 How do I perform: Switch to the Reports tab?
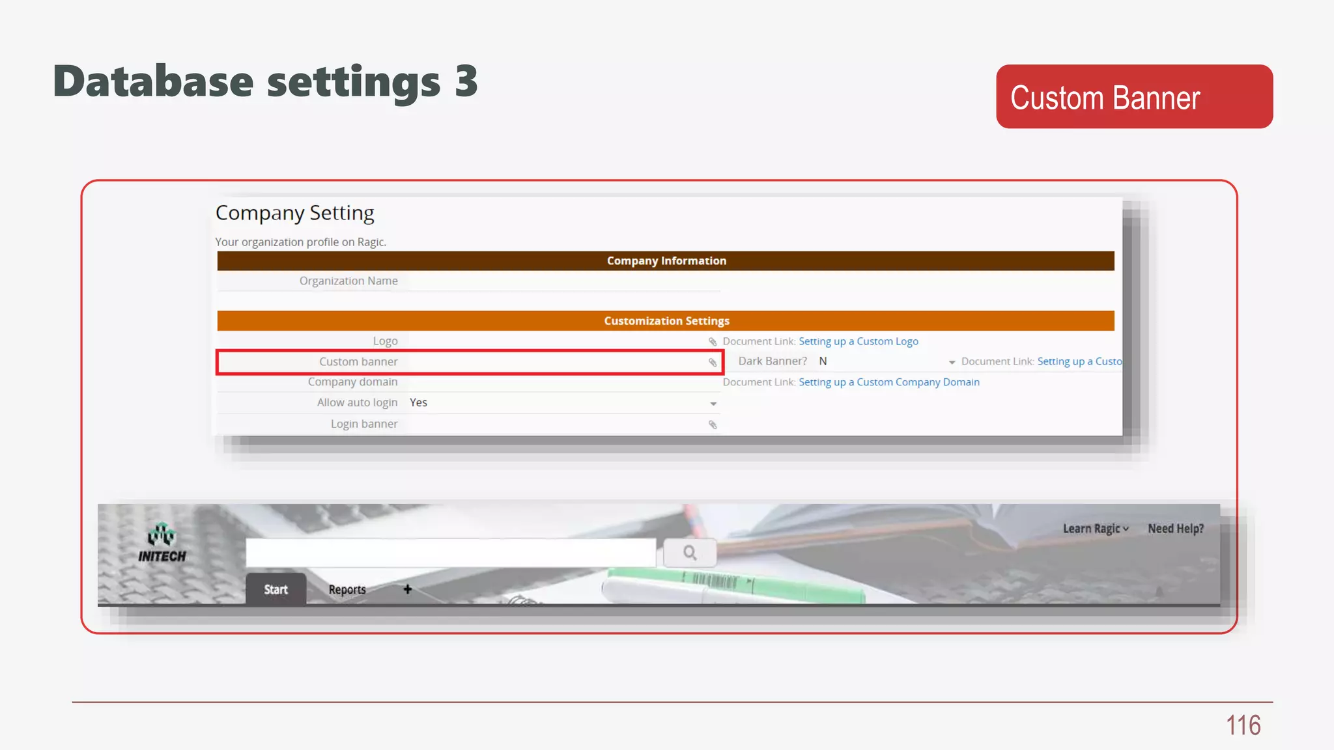347,589
